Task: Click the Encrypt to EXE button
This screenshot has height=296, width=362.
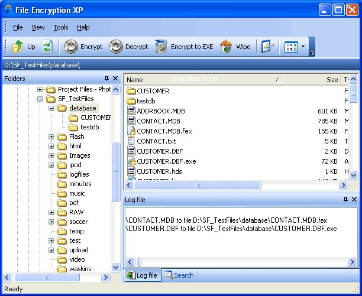Action: tap(184, 47)
